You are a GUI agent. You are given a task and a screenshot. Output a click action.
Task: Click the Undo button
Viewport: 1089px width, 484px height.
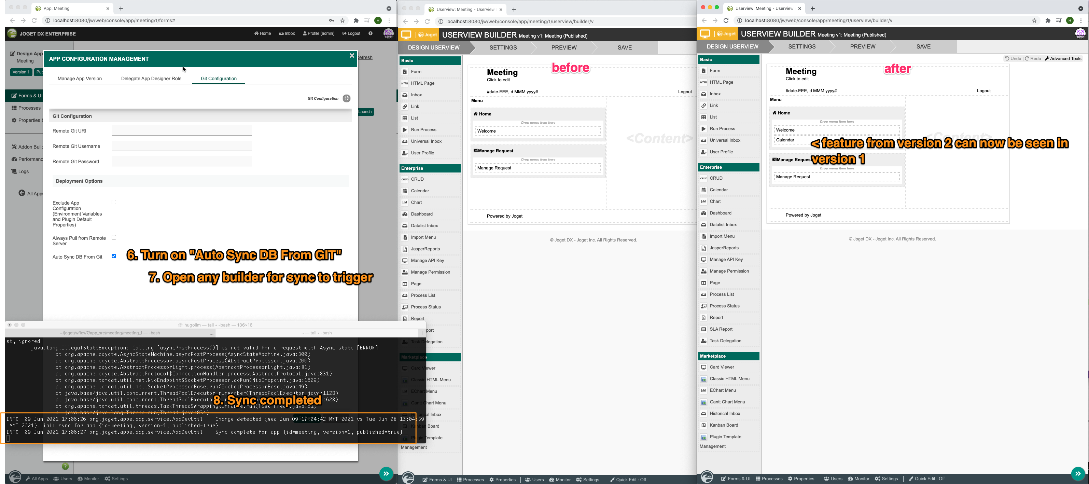[1013, 59]
